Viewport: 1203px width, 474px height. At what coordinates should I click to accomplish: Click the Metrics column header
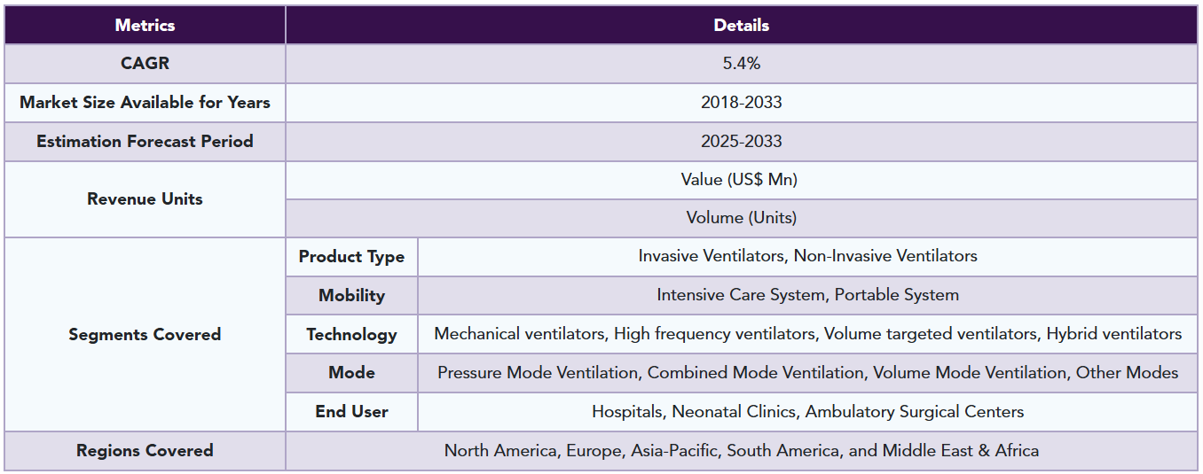(145, 26)
